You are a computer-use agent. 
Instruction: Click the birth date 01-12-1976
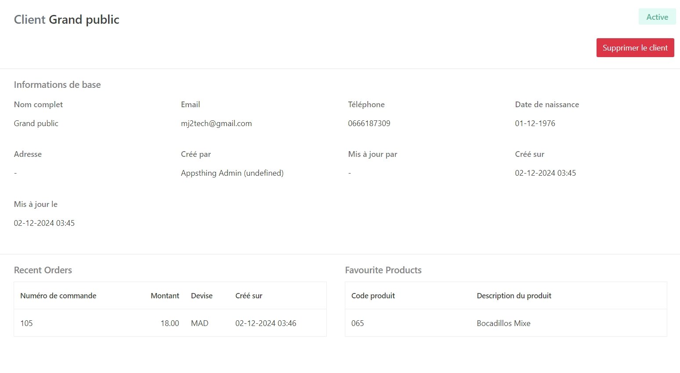pyautogui.click(x=535, y=123)
